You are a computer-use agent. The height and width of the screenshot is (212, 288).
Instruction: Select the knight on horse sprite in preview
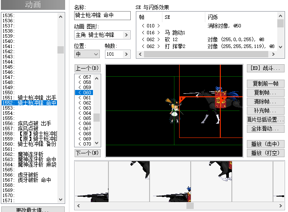coord(213,105)
